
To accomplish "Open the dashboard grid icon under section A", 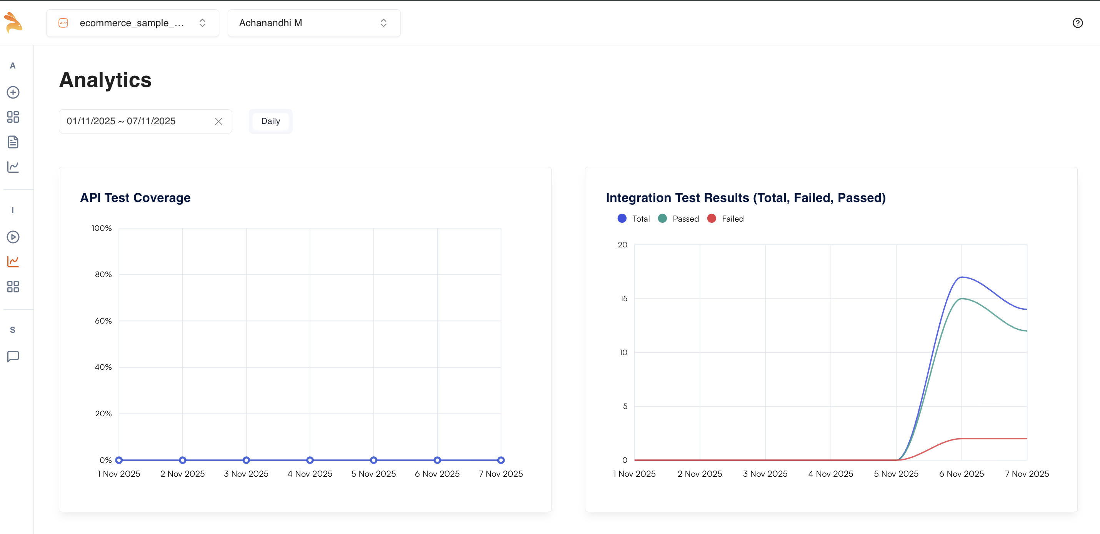I will point(13,117).
